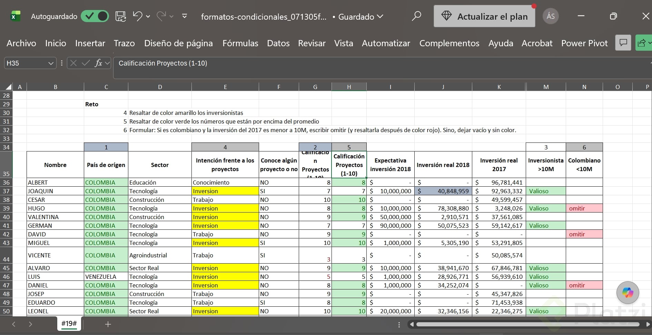Screen dimensions: 652x335
Task: Click the horizontal scrollbar thumb
Action: pos(528,324)
